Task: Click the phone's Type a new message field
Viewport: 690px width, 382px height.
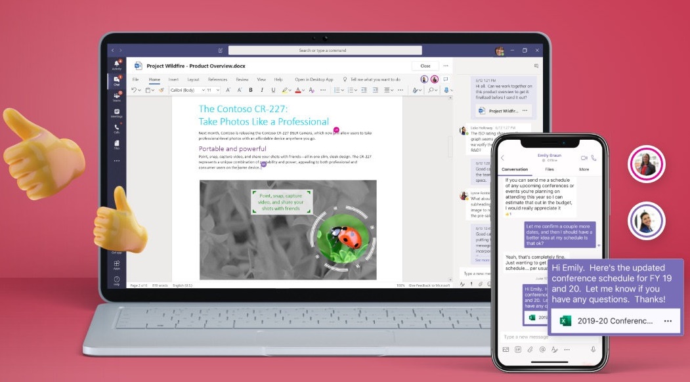Action: (x=548, y=337)
